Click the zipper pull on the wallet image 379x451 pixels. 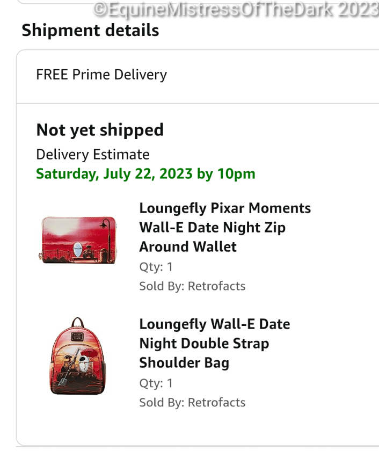tap(41, 257)
